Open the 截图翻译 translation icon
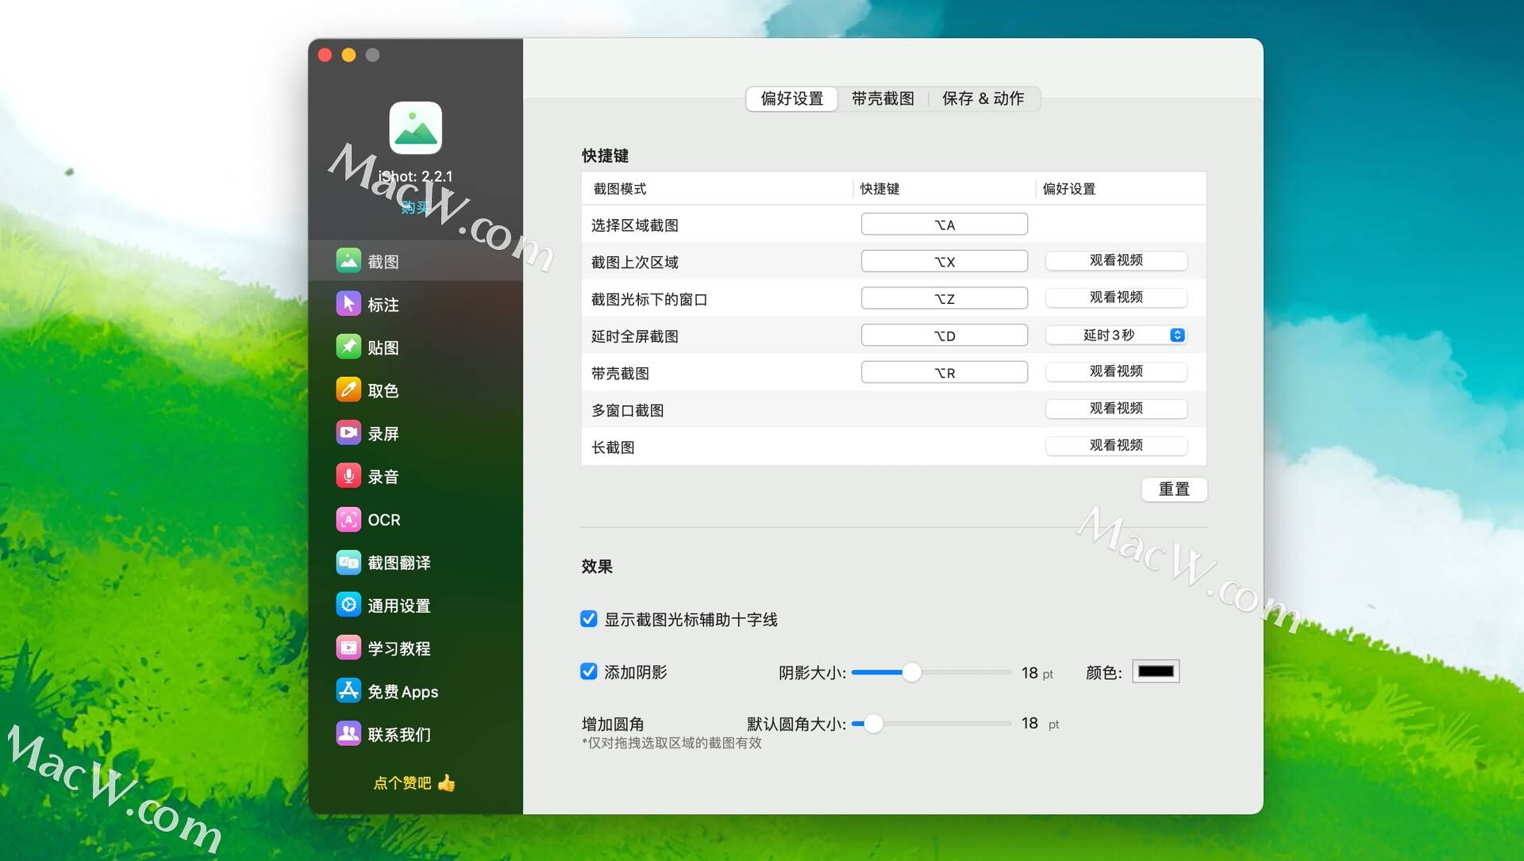 348,563
